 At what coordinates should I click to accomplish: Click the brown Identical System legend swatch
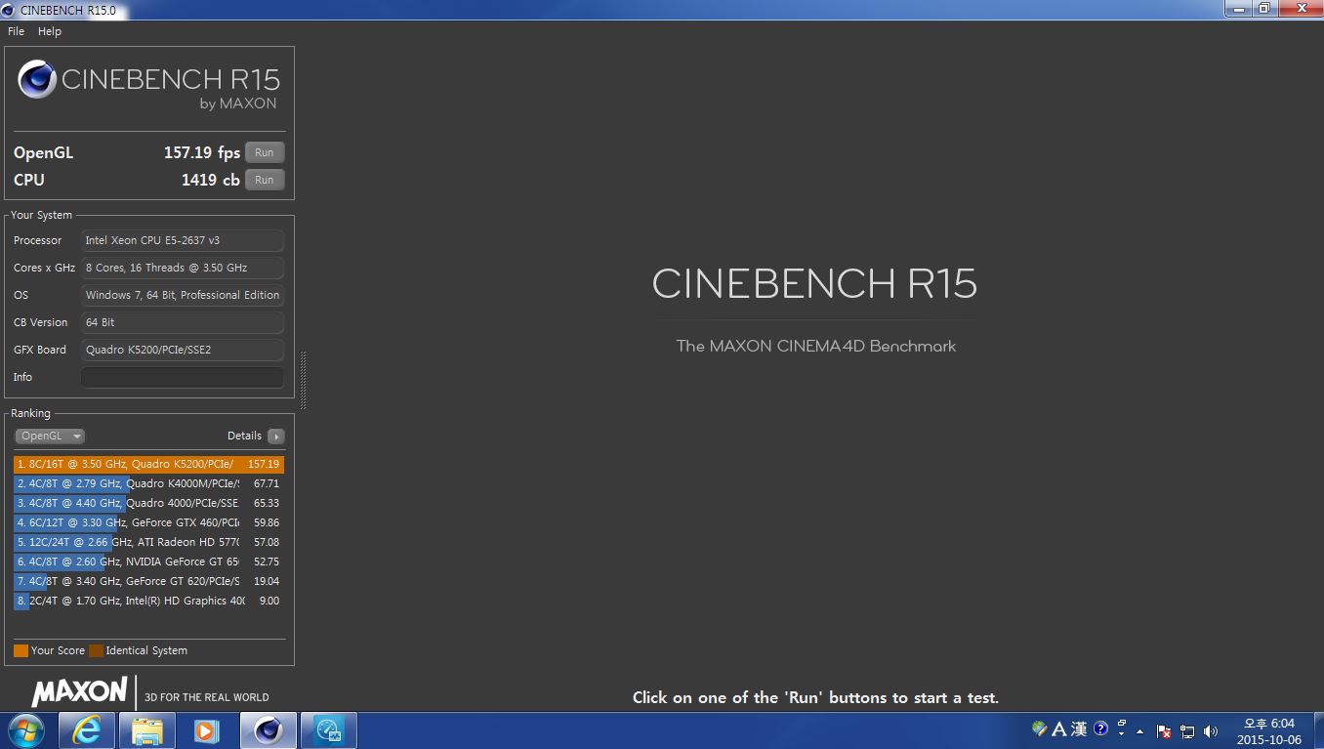point(96,650)
